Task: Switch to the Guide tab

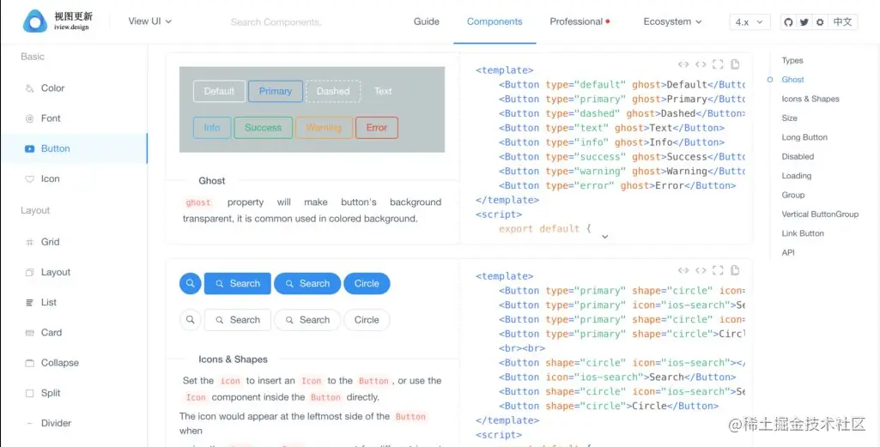Action: pos(427,21)
